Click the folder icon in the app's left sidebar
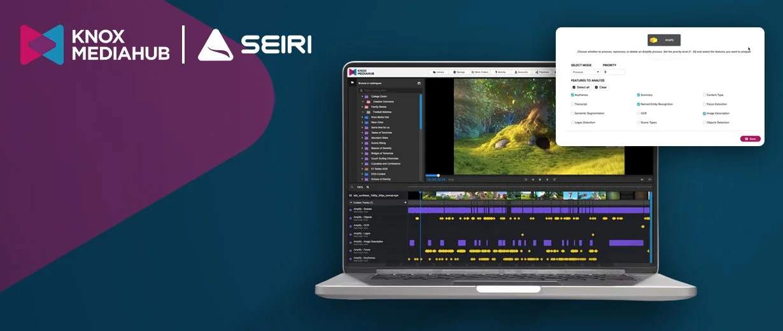The image size is (783, 331). click(x=352, y=83)
